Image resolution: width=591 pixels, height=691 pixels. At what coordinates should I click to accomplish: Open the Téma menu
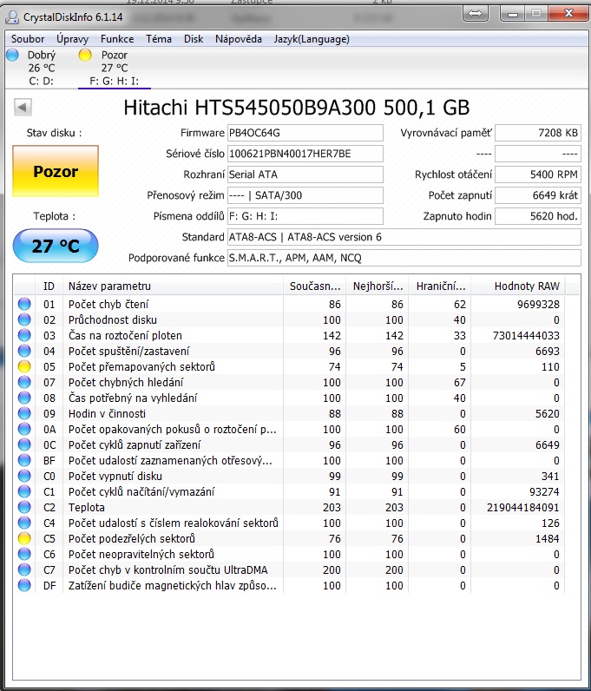pyautogui.click(x=159, y=39)
